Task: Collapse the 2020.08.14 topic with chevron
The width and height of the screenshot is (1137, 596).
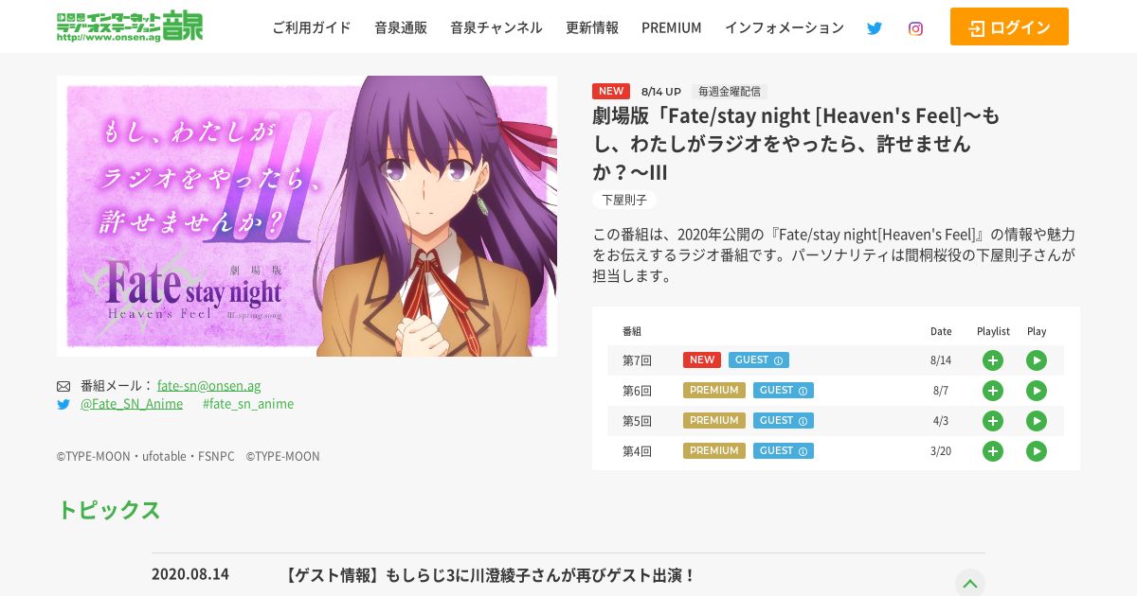Action: [x=970, y=583]
